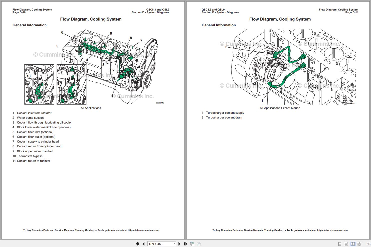Click the previous view icon
Viewport: 371px width, 247px height.
tap(192, 244)
